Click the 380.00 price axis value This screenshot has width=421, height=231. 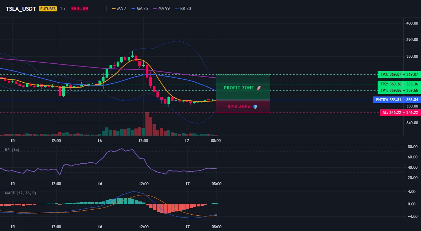(x=412, y=56)
